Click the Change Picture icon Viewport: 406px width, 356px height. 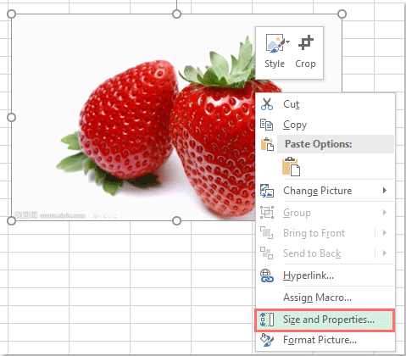point(267,191)
